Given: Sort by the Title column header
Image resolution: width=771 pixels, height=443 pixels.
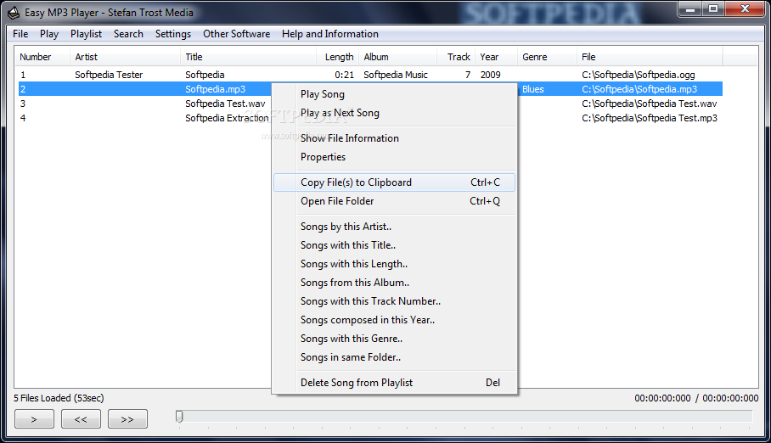Looking at the screenshot, I should tap(248, 57).
